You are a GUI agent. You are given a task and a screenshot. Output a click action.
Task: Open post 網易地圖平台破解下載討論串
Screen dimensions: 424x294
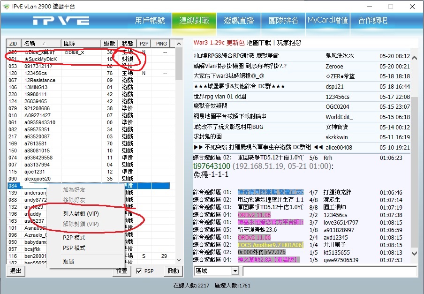coord(230,116)
